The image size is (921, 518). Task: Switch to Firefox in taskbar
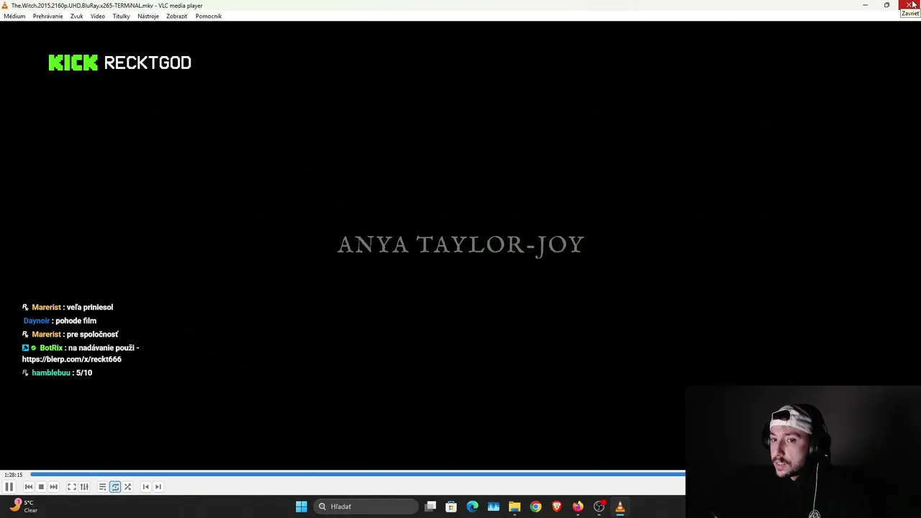(x=578, y=506)
